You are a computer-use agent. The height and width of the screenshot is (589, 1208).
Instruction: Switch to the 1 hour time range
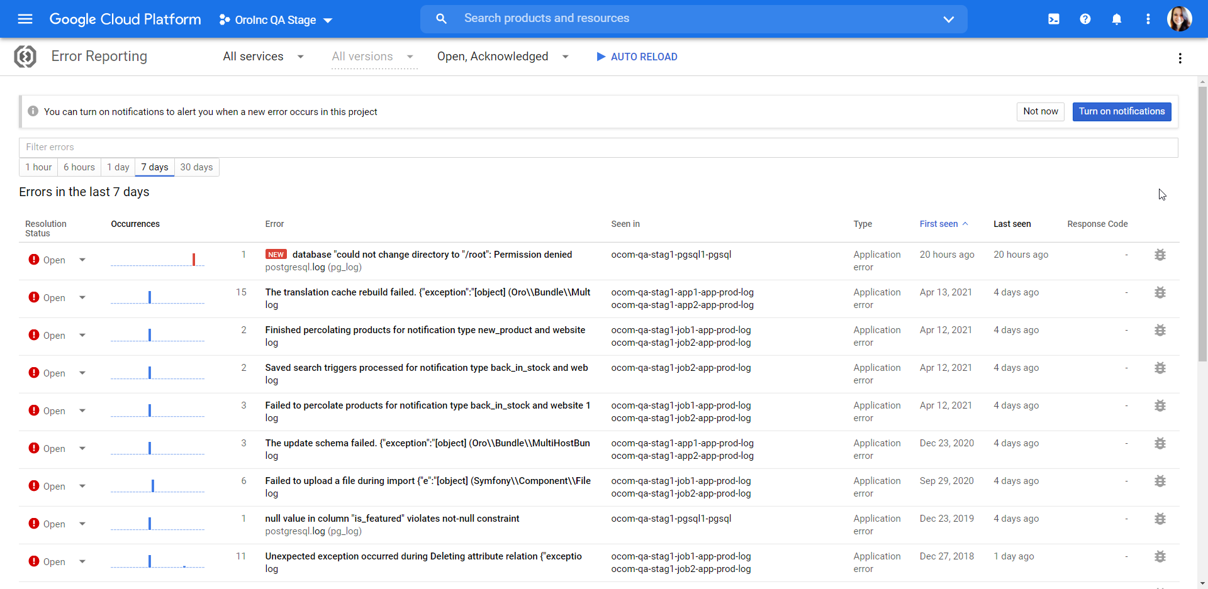38,167
